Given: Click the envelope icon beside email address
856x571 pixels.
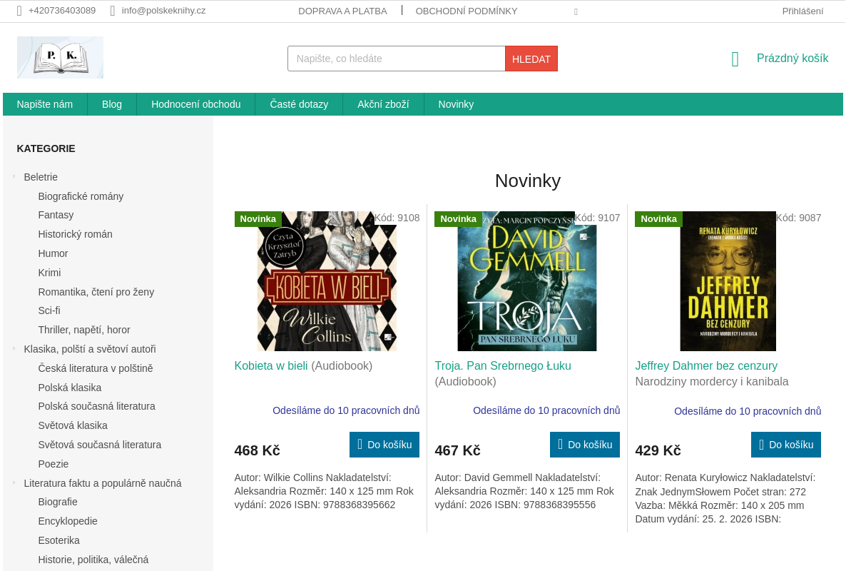Looking at the screenshot, I should coord(113,11).
